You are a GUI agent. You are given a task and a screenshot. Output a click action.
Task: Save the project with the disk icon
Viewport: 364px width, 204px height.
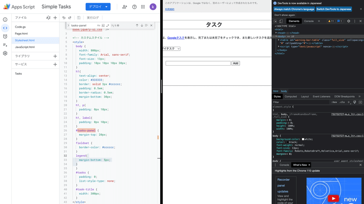pos(79,18)
